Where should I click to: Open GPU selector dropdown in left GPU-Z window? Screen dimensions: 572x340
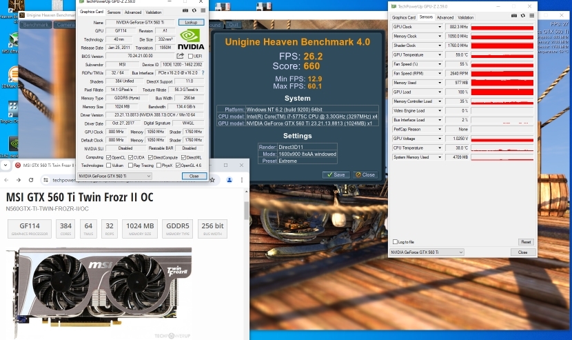click(114, 176)
